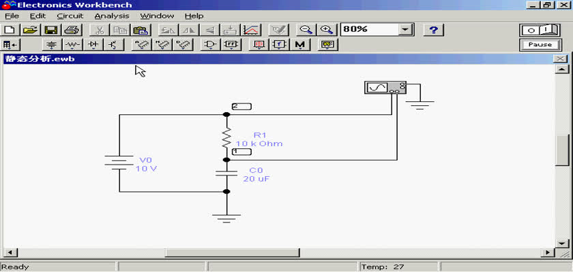Expand the Logic Gates parts bin
This screenshot has height=272, width=573.
point(211,45)
